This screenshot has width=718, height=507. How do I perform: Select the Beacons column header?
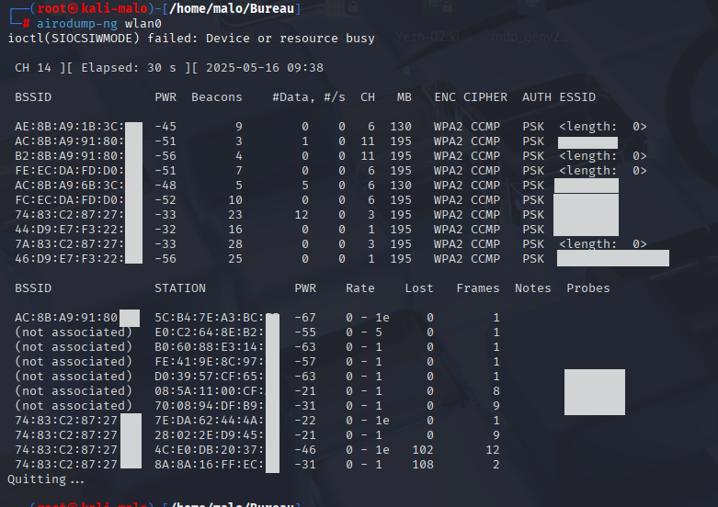(x=217, y=97)
